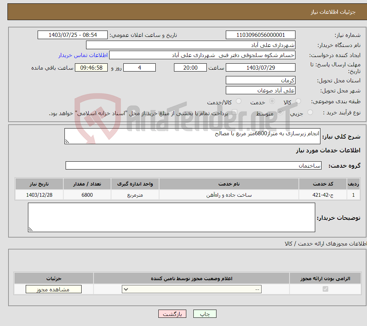
Task: Click the تاریخ نیاز column header
Action: [39, 184]
